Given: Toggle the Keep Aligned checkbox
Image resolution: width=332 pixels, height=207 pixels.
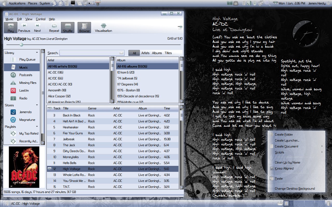Looking at the screenshot, I should (x=272, y=168).
